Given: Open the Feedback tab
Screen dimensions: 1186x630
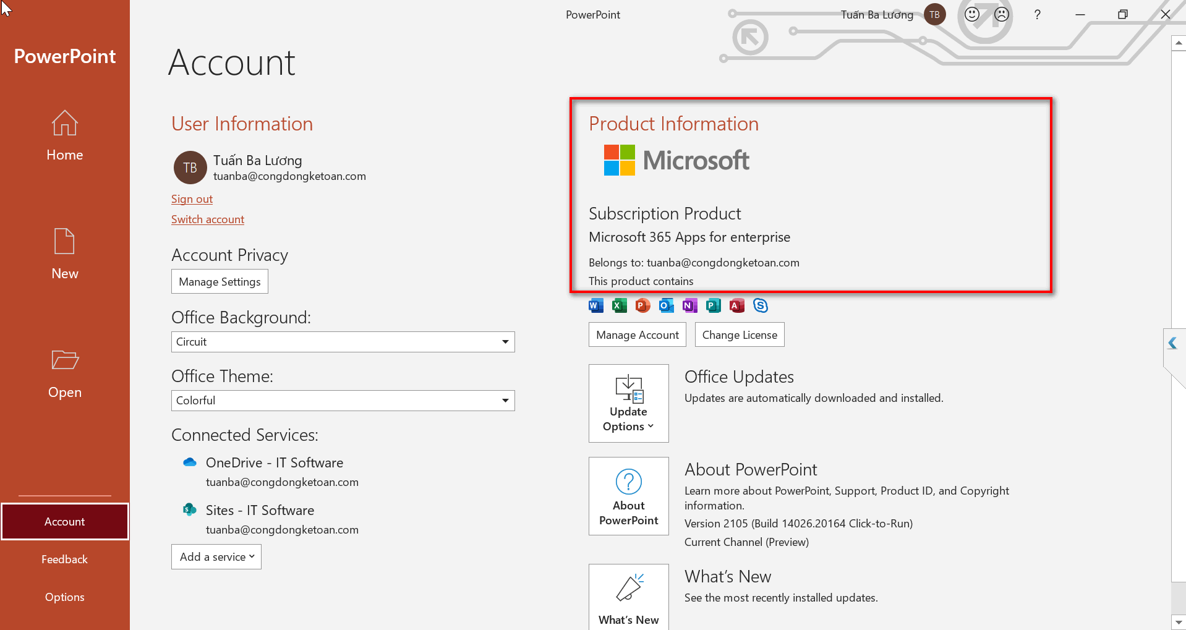Looking at the screenshot, I should [x=65, y=559].
